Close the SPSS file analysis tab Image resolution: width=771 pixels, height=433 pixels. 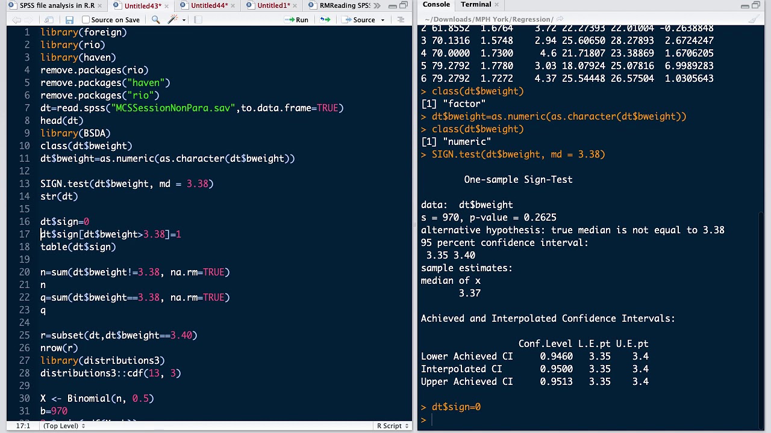[100, 6]
